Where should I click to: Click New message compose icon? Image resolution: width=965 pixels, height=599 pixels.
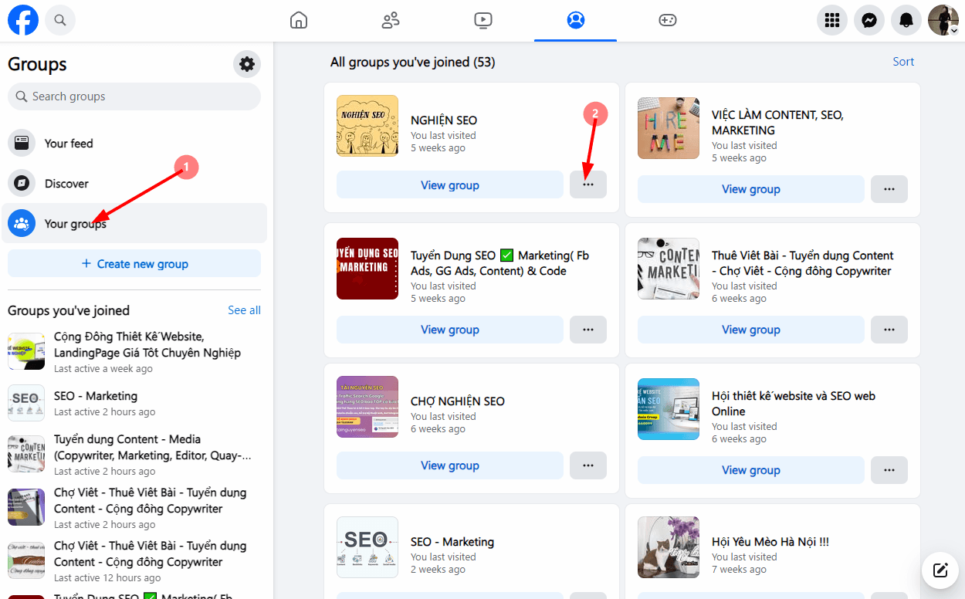click(940, 571)
